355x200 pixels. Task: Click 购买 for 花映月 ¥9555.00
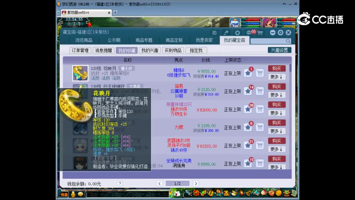277,69
